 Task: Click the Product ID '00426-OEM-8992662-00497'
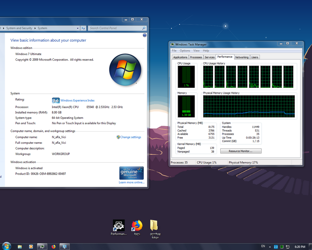point(48,174)
